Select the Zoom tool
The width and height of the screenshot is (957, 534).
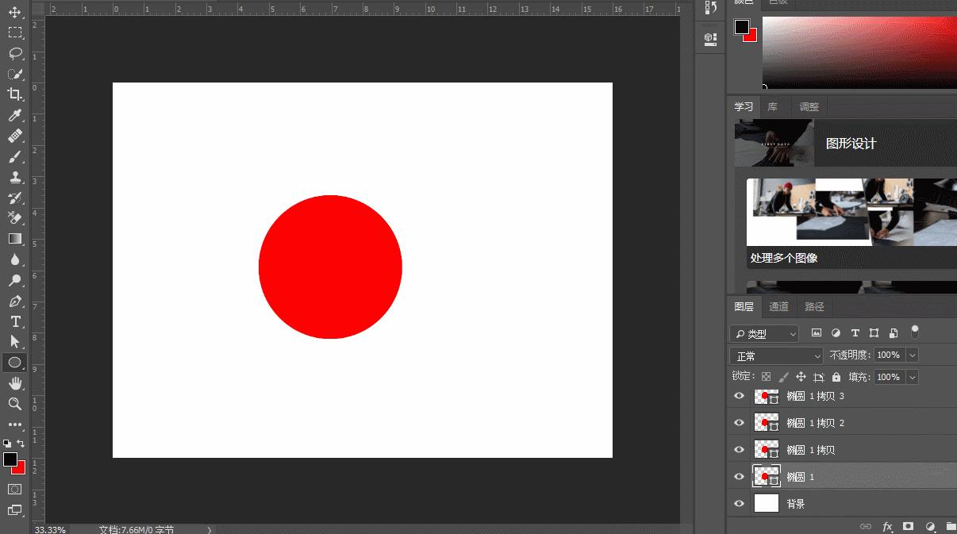[16, 404]
